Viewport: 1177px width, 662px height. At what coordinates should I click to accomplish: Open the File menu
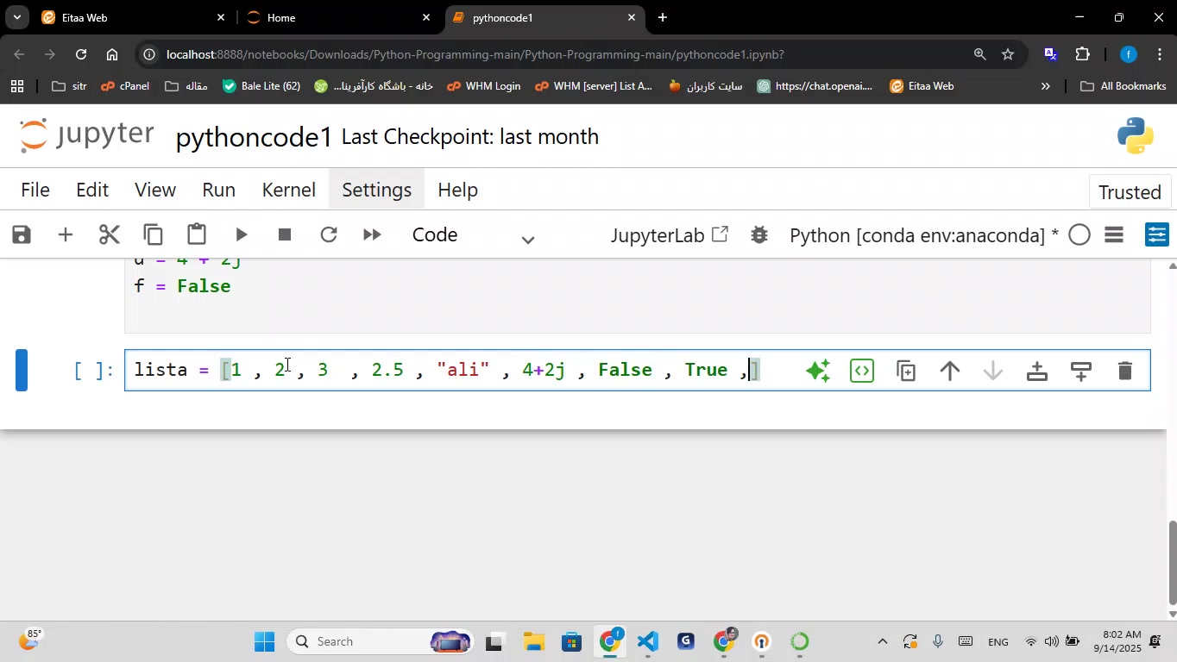click(x=35, y=190)
